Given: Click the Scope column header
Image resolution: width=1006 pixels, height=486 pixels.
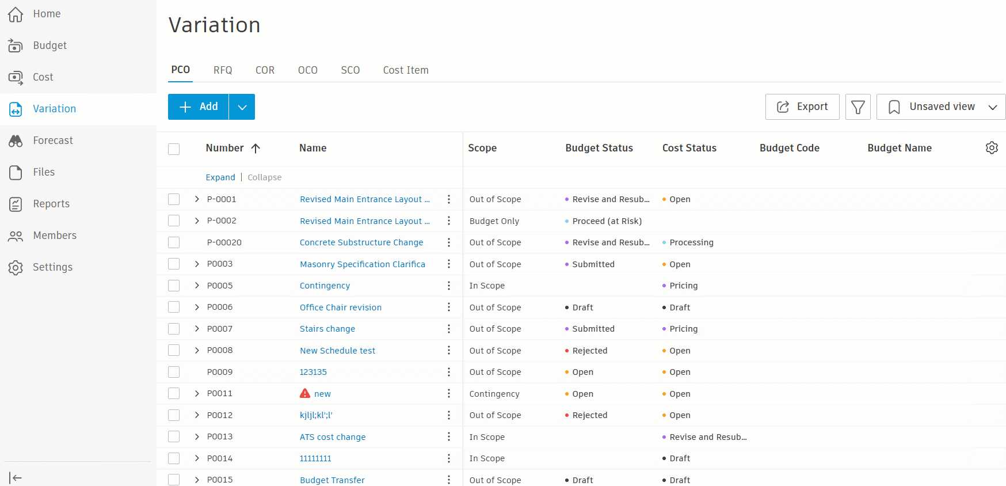Looking at the screenshot, I should pos(482,148).
